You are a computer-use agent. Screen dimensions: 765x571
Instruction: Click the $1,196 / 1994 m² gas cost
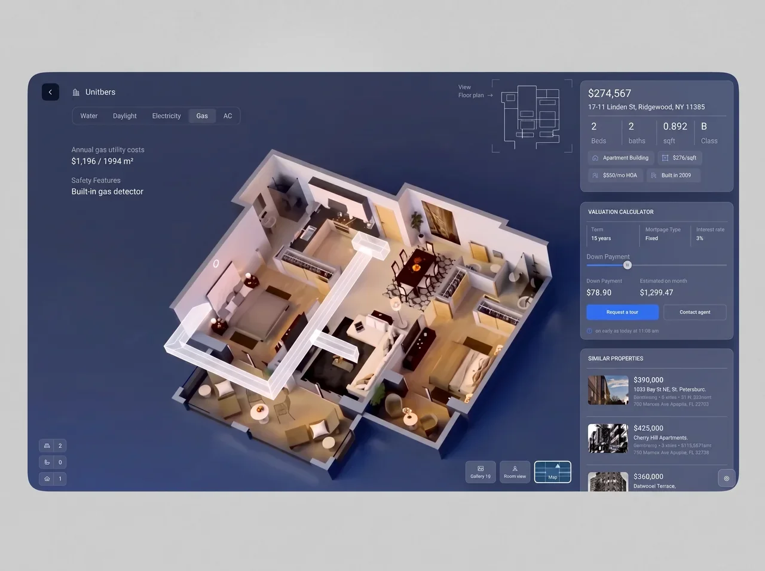coord(102,161)
